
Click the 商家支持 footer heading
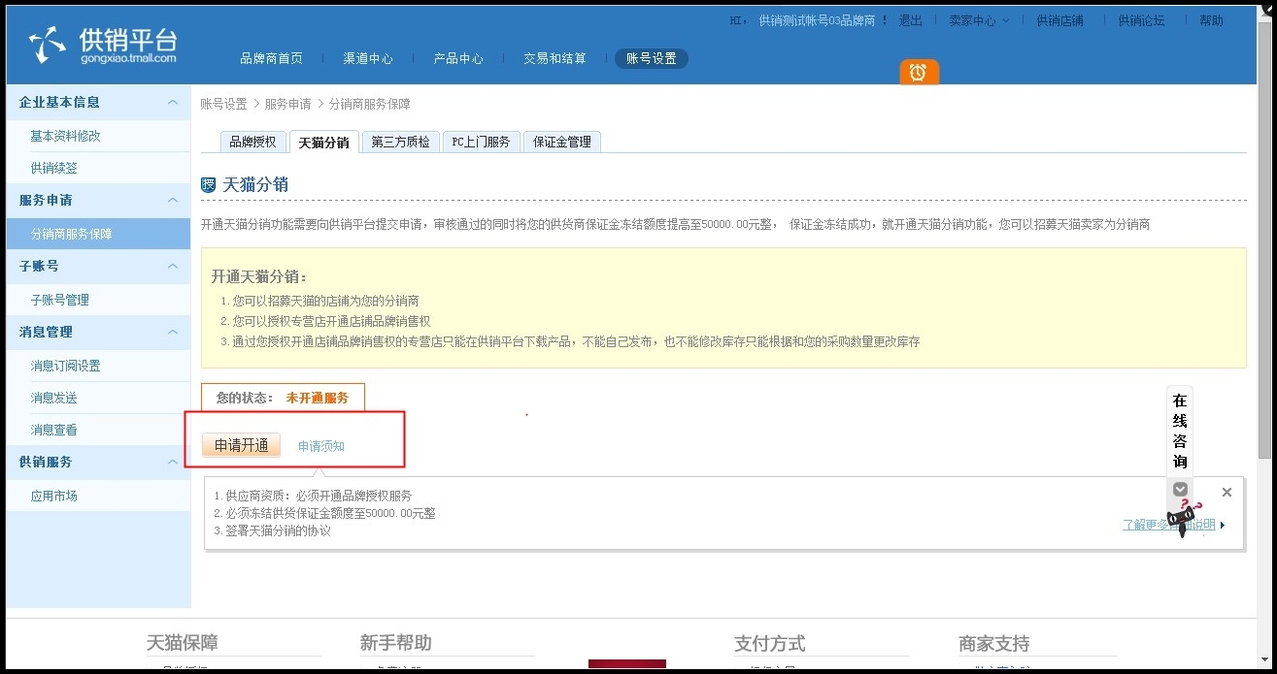point(994,643)
